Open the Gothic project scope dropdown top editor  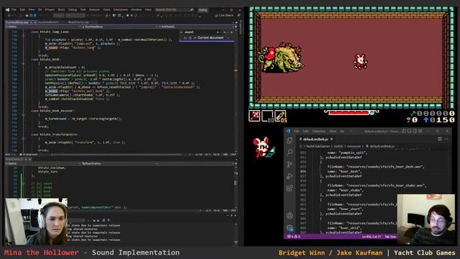click(42, 27)
